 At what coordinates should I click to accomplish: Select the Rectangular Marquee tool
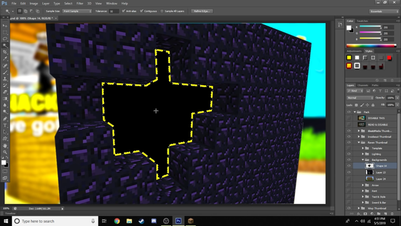pyautogui.click(x=5, y=32)
